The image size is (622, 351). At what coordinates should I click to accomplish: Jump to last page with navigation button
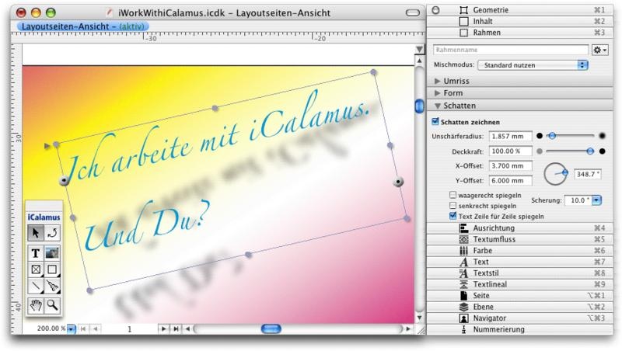[176, 328]
